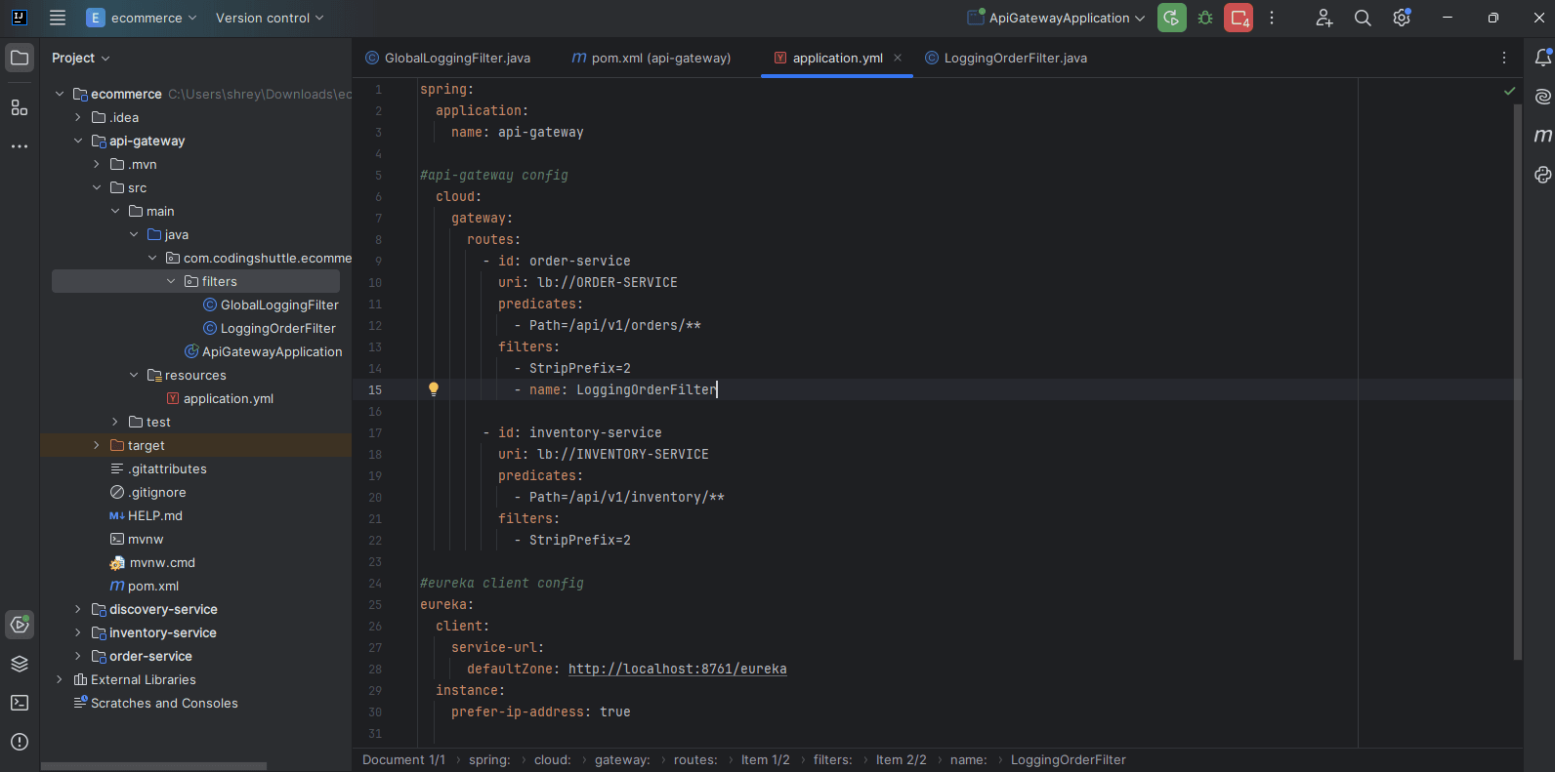Viewport: 1555px width, 772px height.
Task: Open editor tabs options menu
Action: pyautogui.click(x=1504, y=58)
